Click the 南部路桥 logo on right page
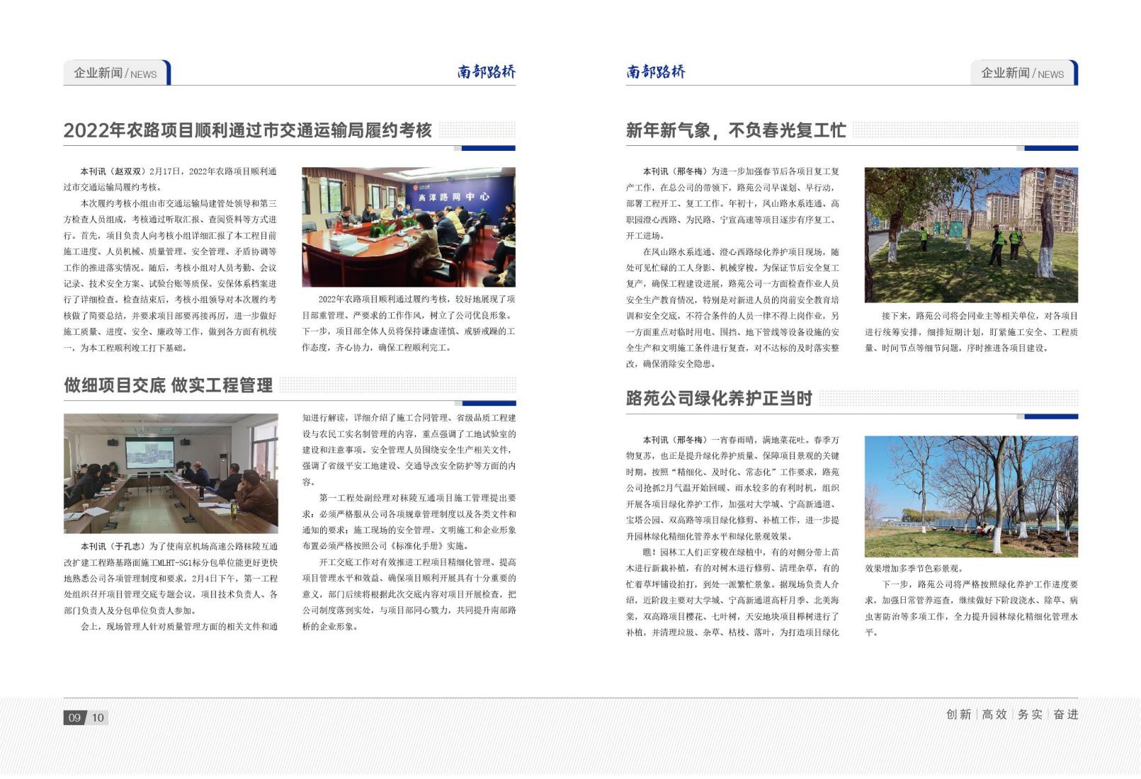Viewport: 1141px width, 779px height. click(656, 72)
